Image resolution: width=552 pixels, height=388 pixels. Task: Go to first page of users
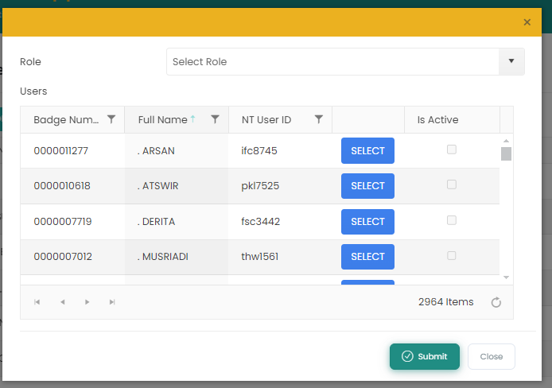[x=37, y=302]
